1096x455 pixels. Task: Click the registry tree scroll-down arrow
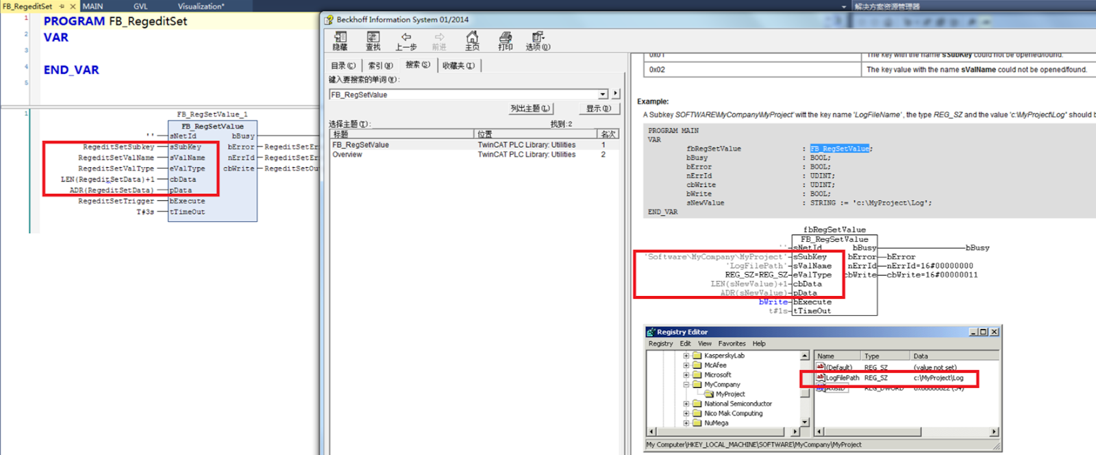coord(805,422)
